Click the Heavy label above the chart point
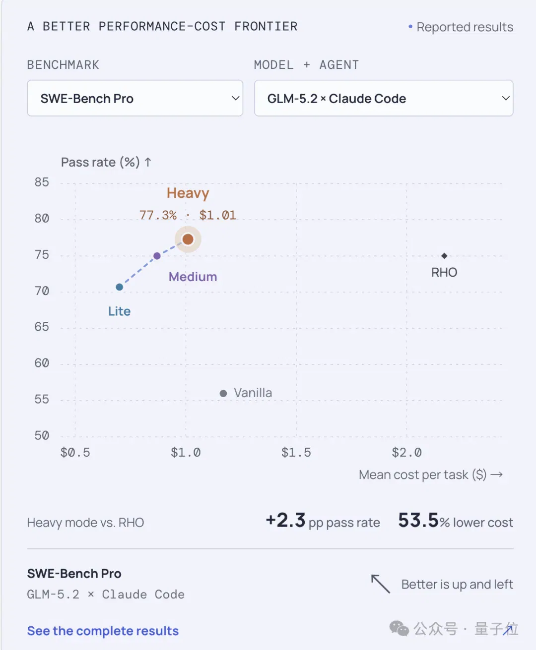Viewport: 536px width, 650px height. tap(188, 193)
